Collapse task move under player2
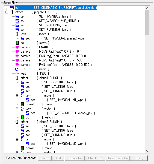 [12, 34]
